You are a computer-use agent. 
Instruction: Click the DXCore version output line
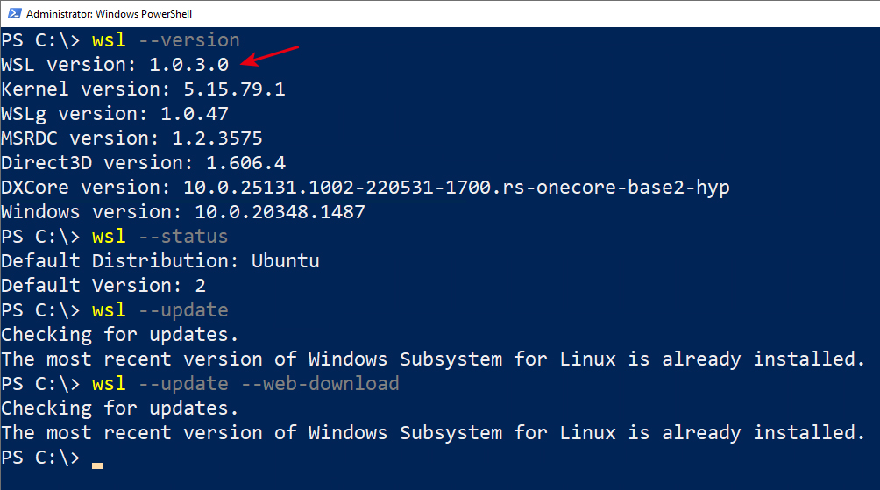[x=365, y=188]
